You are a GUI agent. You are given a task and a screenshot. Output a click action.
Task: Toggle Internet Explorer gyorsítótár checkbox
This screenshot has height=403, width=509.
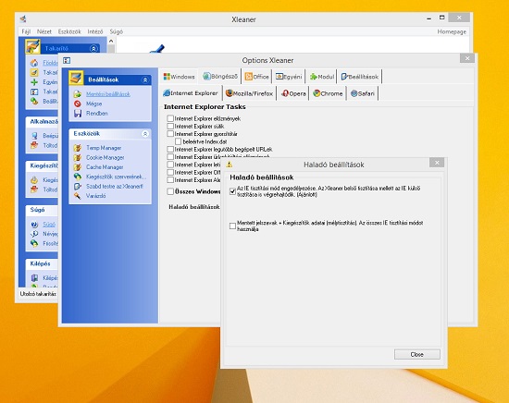(170, 134)
